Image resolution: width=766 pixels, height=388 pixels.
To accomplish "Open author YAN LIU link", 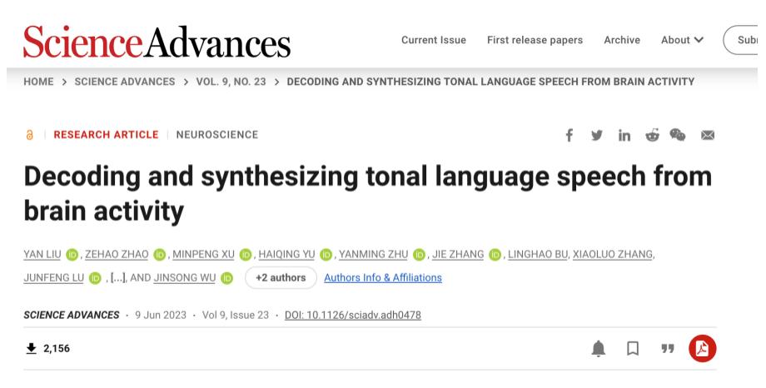I will [42, 255].
